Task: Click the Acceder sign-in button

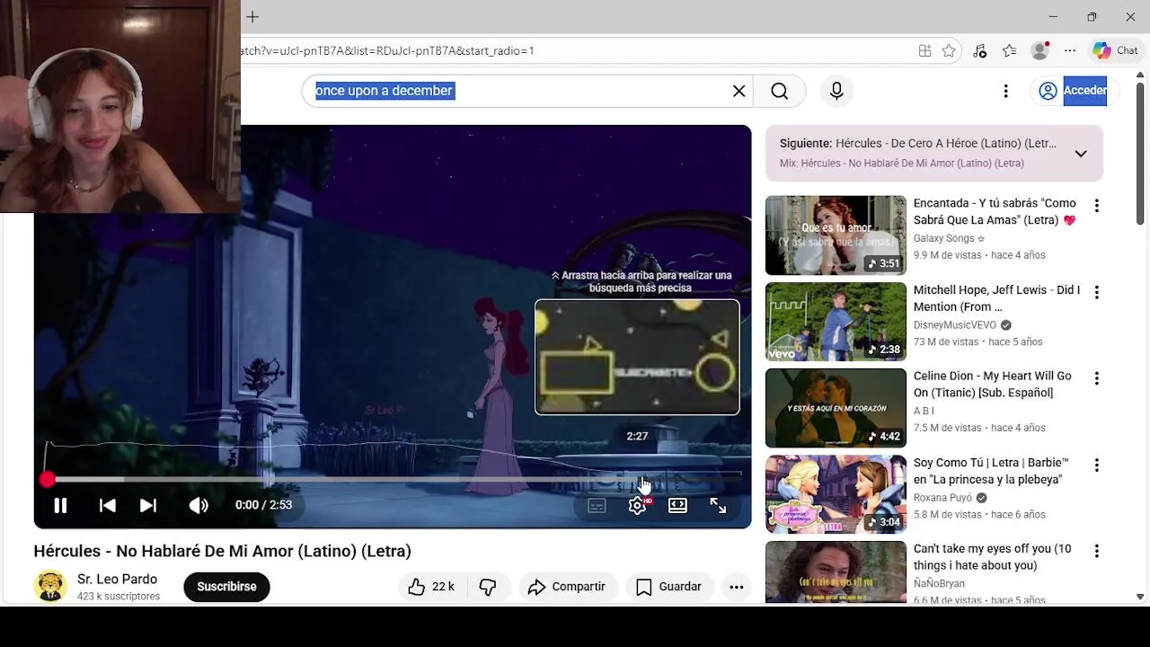Action: (1073, 91)
